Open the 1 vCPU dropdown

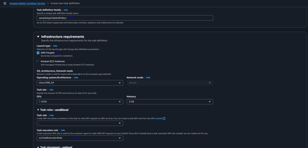pos(80,102)
